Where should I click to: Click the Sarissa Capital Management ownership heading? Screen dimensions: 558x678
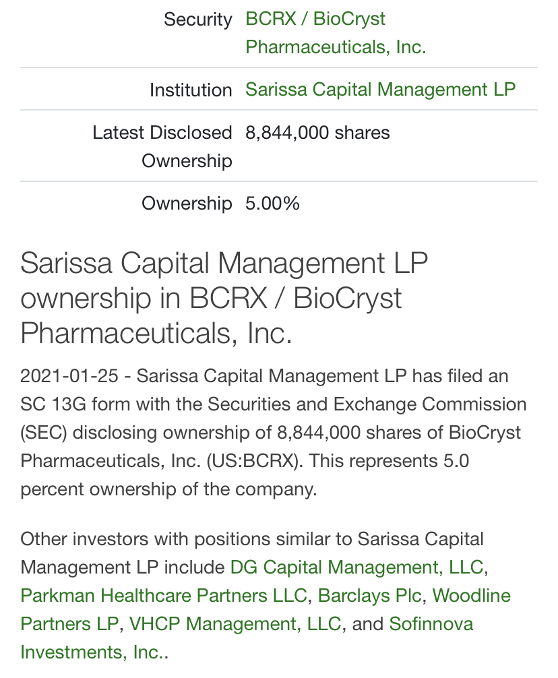coord(224,298)
